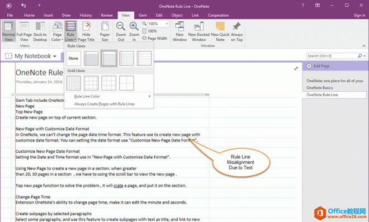Click Sign in link

[359, 15]
